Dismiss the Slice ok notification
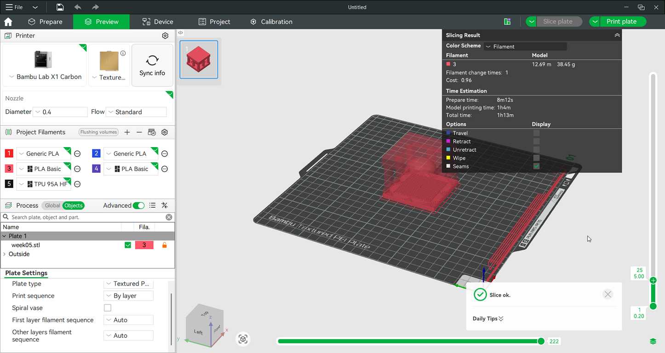This screenshot has height=353, width=665. (x=608, y=294)
